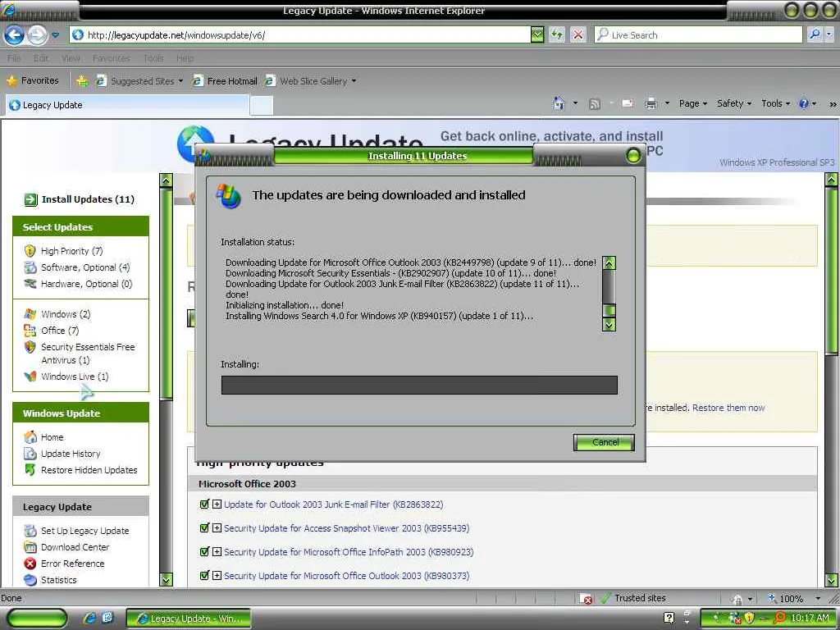840x630 pixels.
Task: Open the Safety command dropdown
Action: 734,103
